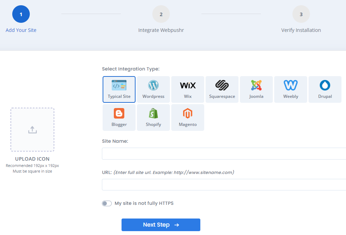The height and width of the screenshot is (235, 346).
Task: Click the 'Add Your Site' step label
Action: (21, 30)
